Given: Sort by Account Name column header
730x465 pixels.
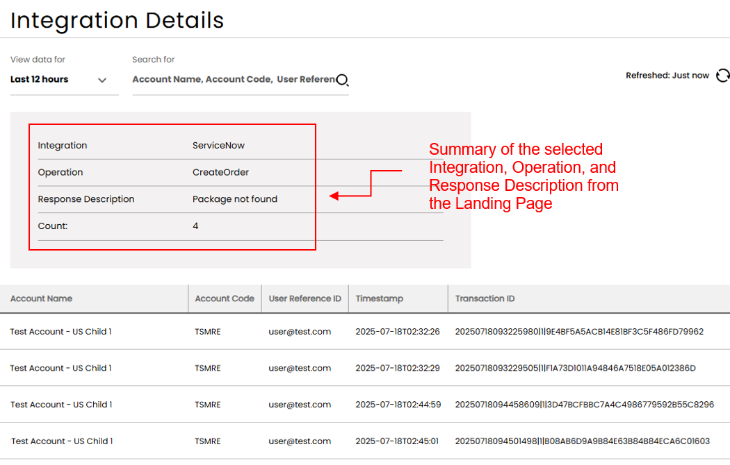Looking at the screenshot, I should (x=41, y=298).
